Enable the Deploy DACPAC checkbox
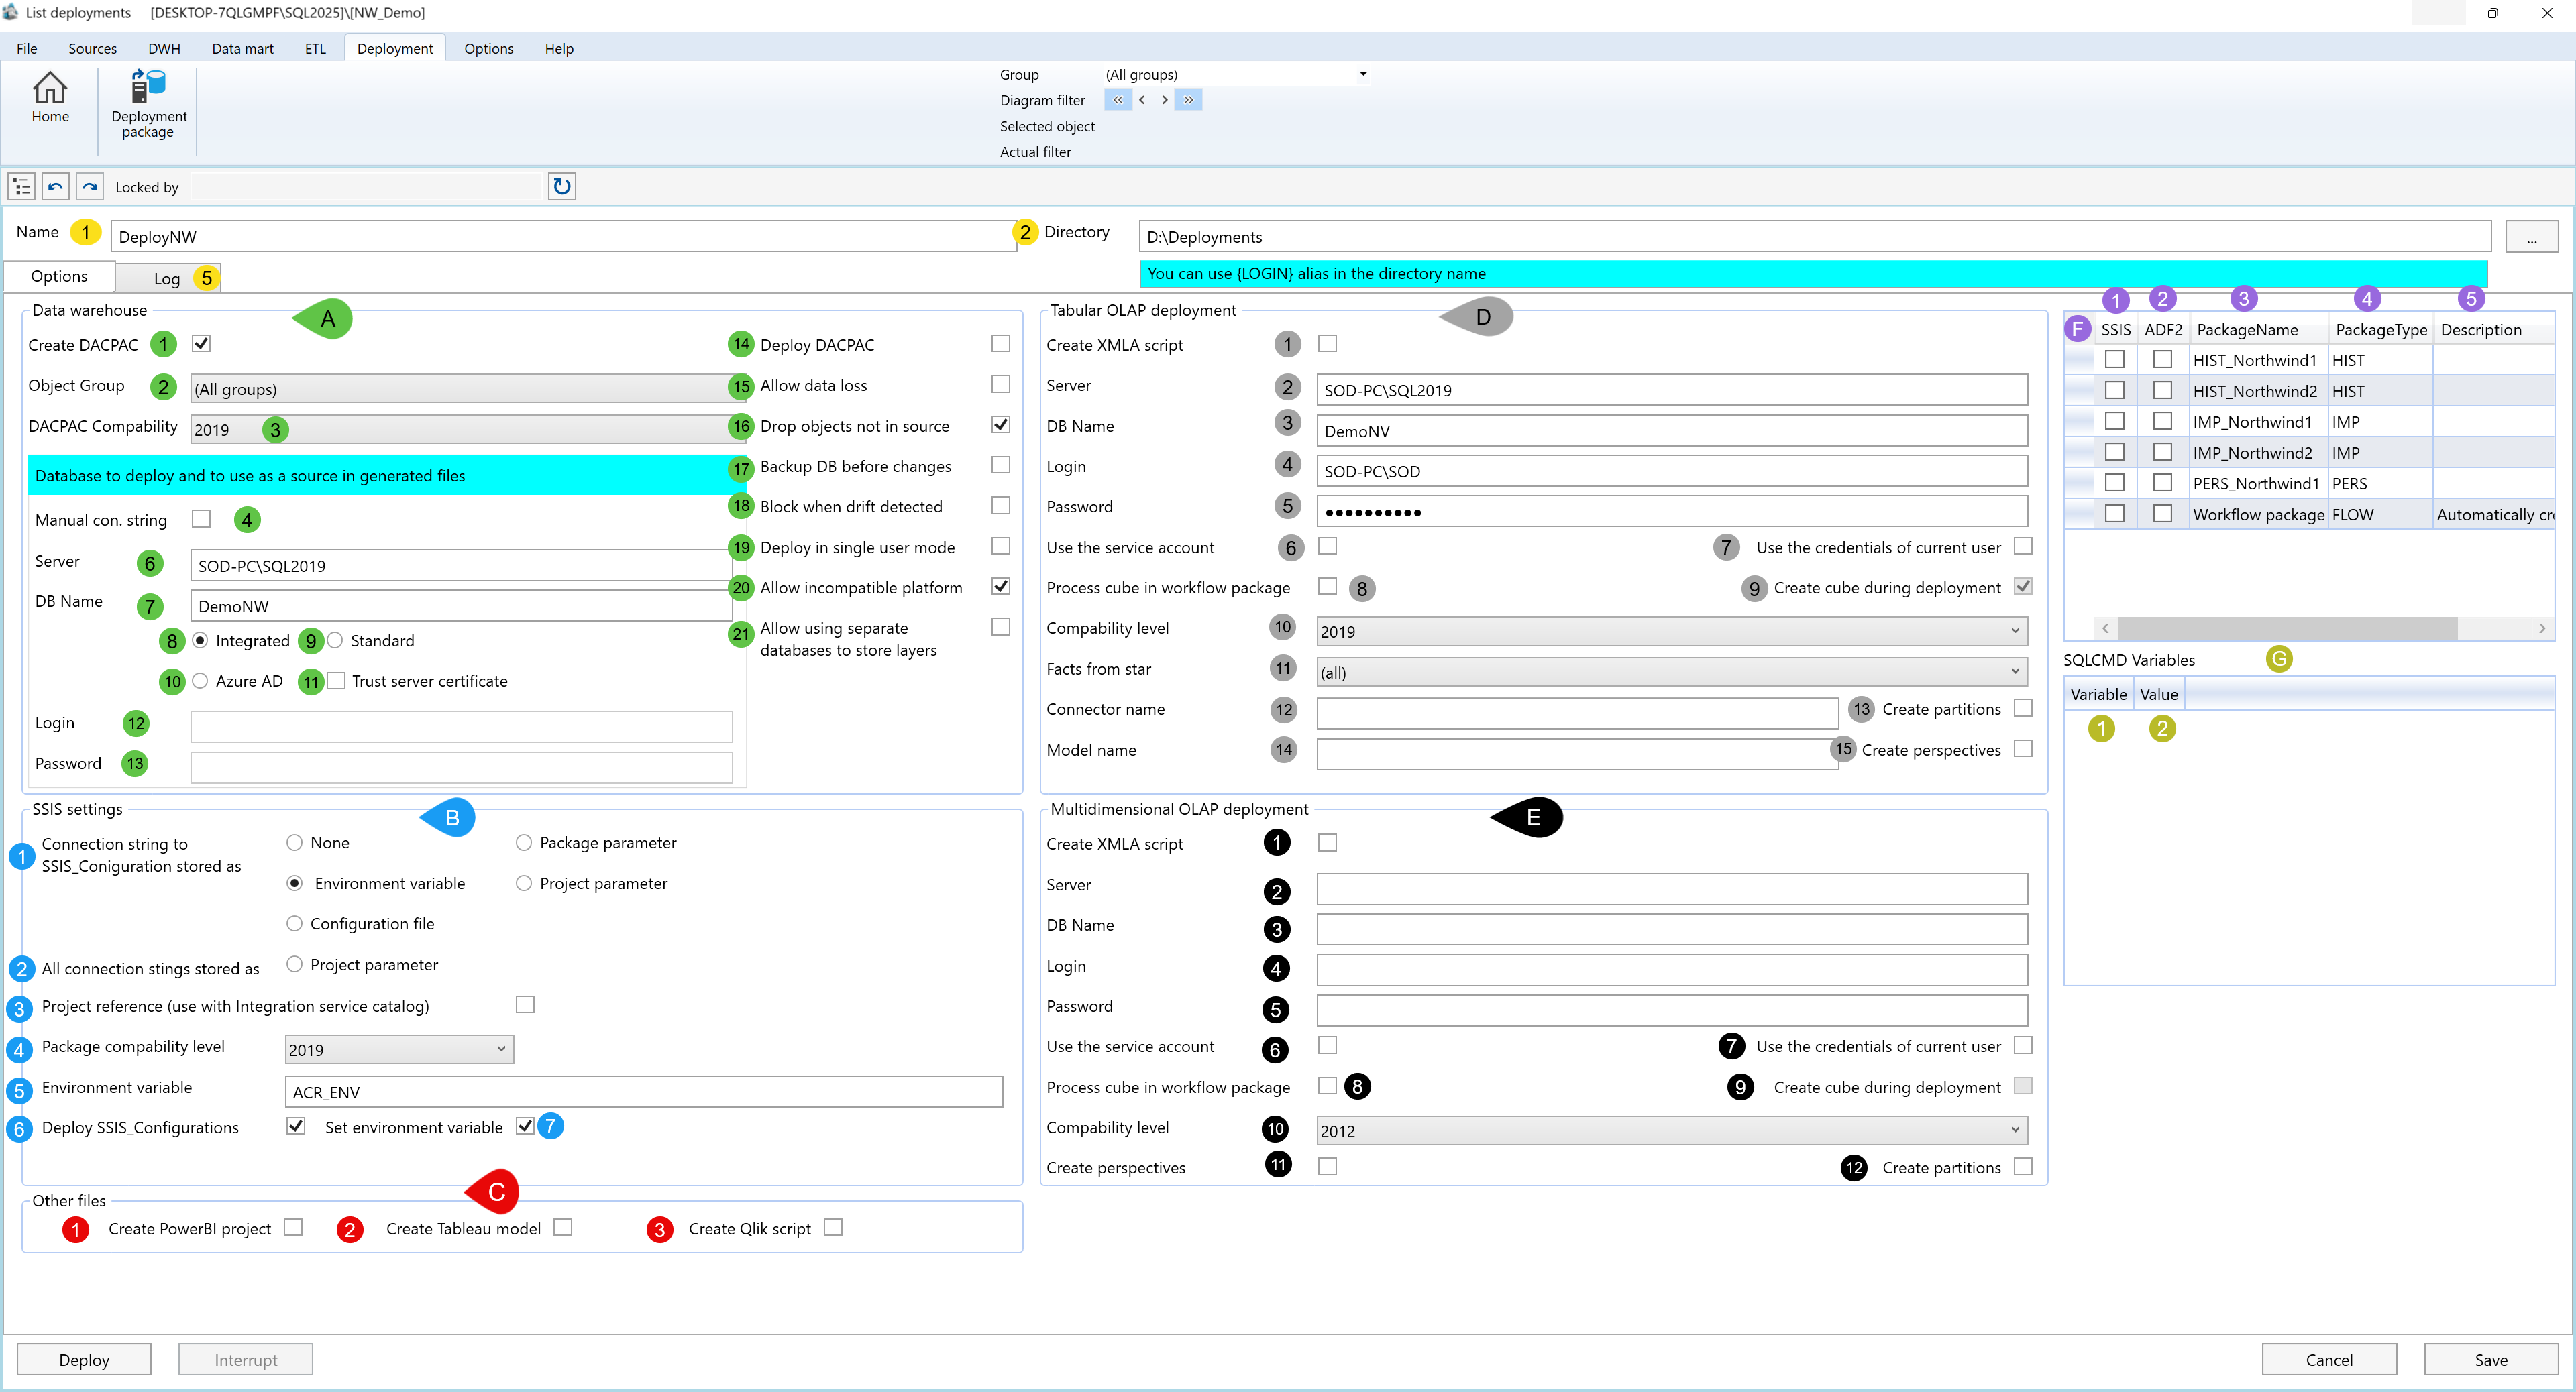The width and height of the screenshot is (2576, 1392). (x=1000, y=344)
